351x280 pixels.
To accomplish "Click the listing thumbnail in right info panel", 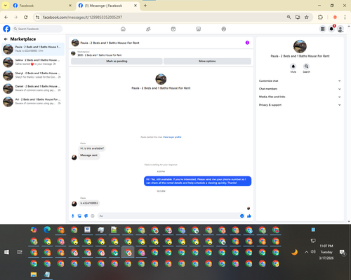I will click(x=300, y=46).
